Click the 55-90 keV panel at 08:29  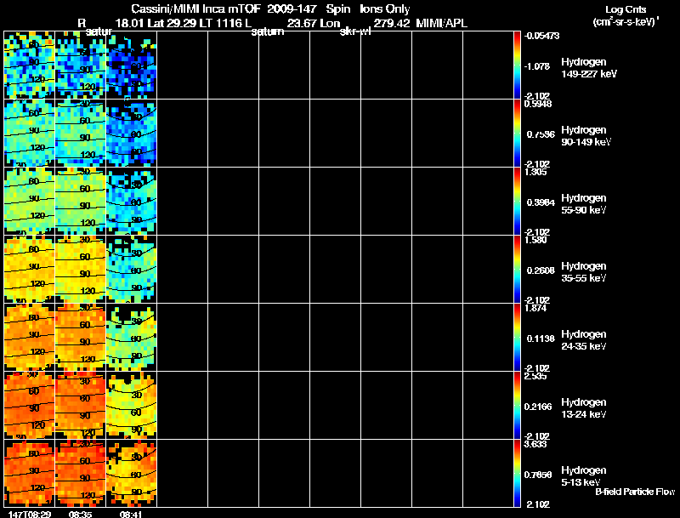pyautogui.click(x=29, y=202)
